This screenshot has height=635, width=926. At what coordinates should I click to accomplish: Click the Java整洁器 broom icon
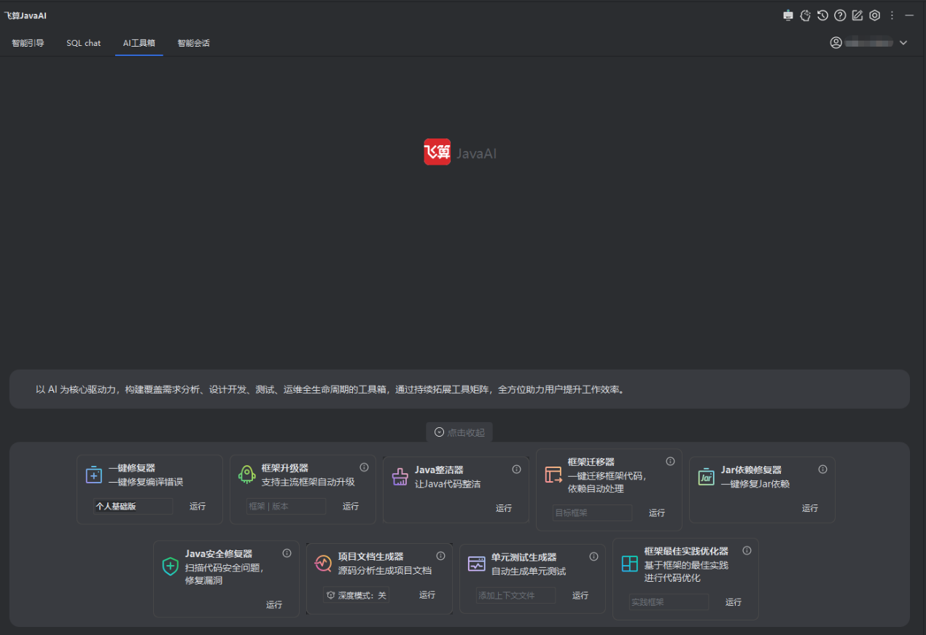[x=400, y=477]
